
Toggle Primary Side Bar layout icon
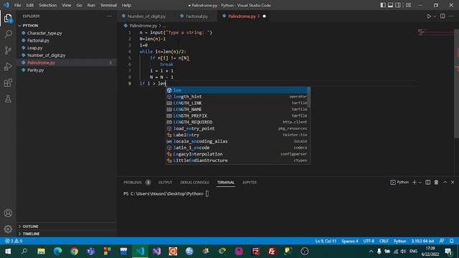coord(383,5)
